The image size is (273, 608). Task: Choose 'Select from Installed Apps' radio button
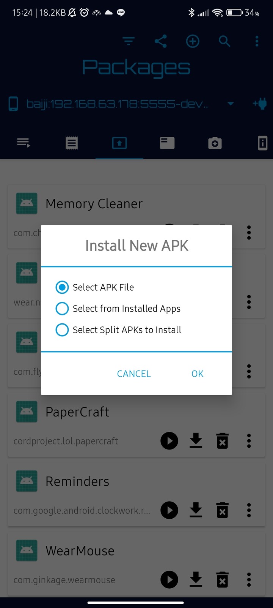click(118, 309)
